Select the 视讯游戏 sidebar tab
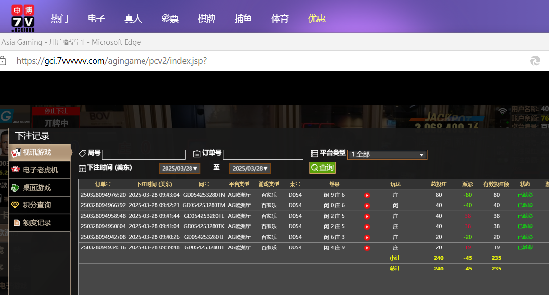 [x=39, y=152]
